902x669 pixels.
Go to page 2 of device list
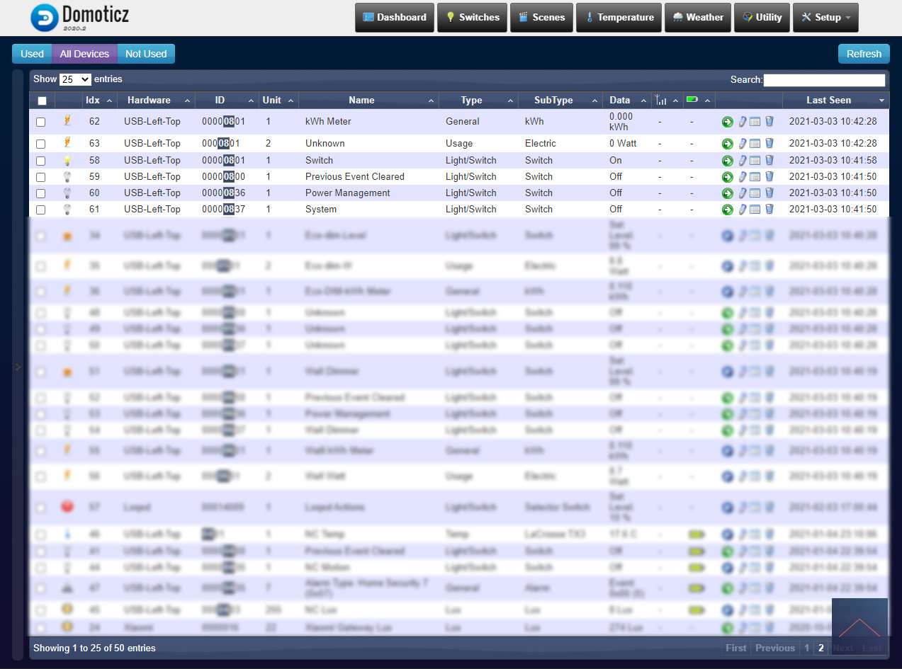(821, 648)
